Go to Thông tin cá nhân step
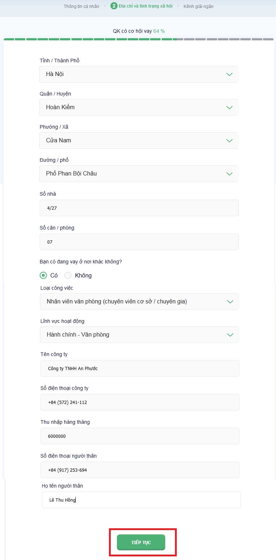Screen dimensions: 276x560 pos(82,6)
